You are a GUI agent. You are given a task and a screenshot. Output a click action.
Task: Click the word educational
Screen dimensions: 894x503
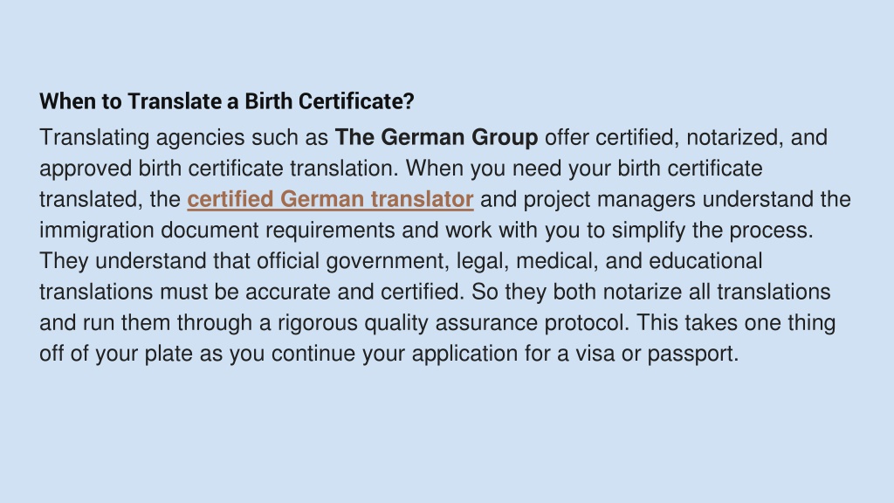[x=705, y=261]
